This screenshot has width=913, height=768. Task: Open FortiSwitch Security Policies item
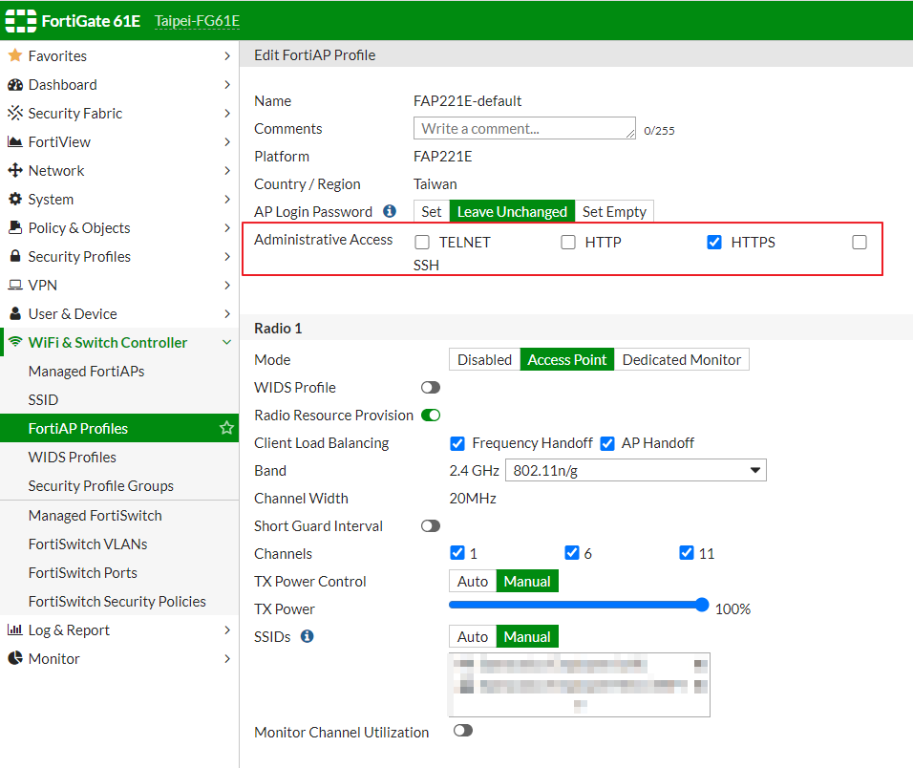(119, 602)
